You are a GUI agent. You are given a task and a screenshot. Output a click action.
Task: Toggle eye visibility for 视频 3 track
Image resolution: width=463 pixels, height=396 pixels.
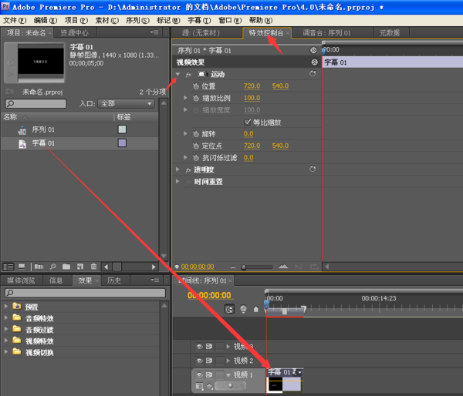pos(199,346)
